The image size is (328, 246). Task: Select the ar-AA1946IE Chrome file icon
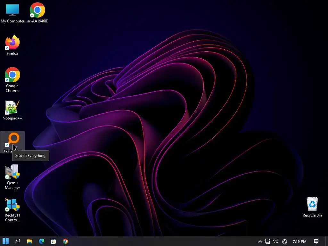click(x=37, y=13)
